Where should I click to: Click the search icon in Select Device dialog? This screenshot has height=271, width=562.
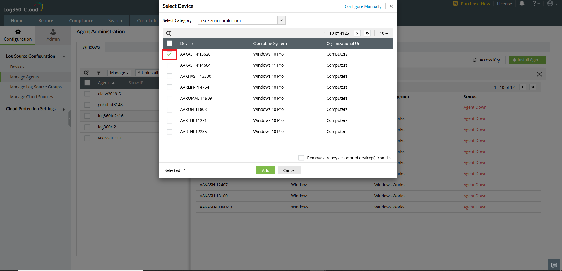pos(168,33)
